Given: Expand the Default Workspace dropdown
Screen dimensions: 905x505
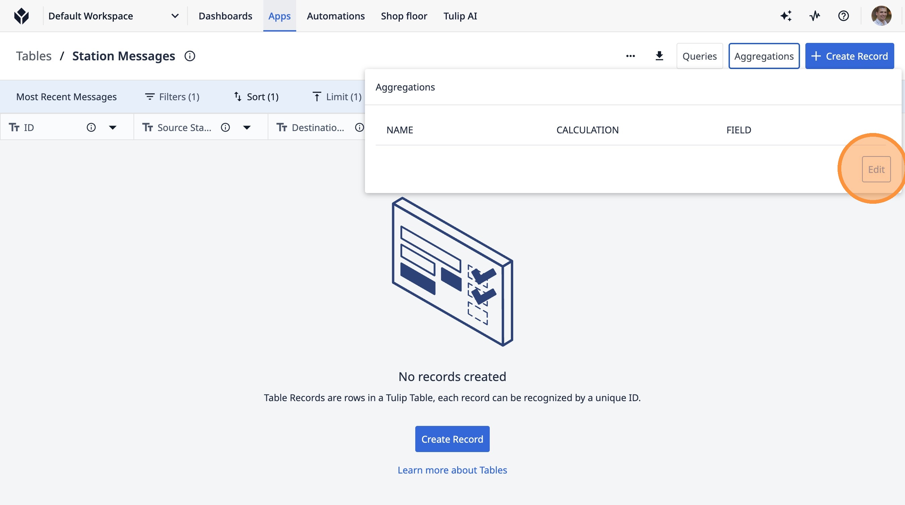Looking at the screenshot, I should point(175,16).
